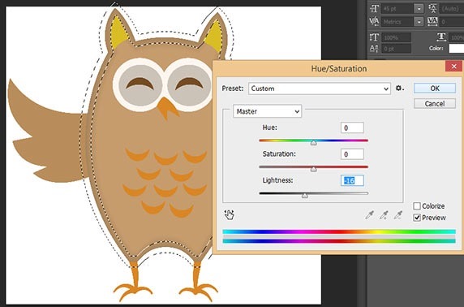Enable the Colorize checkbox
The width and height of the screenshot is (464, 307).
[417, 206]
